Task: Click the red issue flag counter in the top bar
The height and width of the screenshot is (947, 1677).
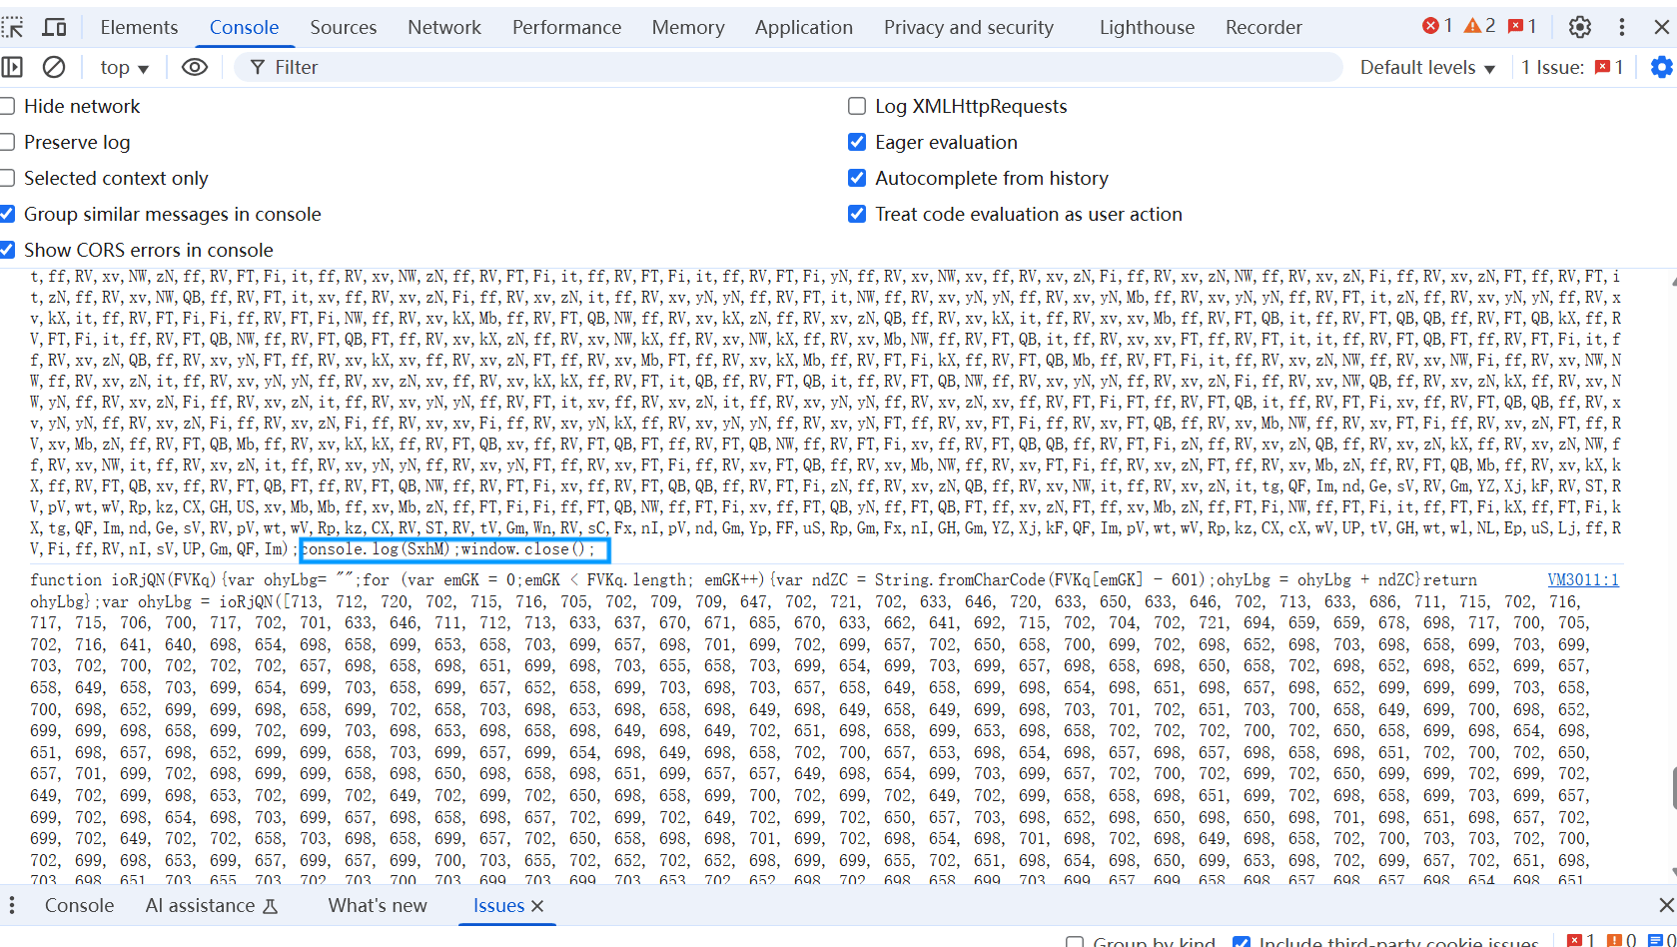Action: pos(1523,26)
